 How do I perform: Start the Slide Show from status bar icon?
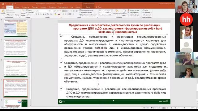(175, 108)
